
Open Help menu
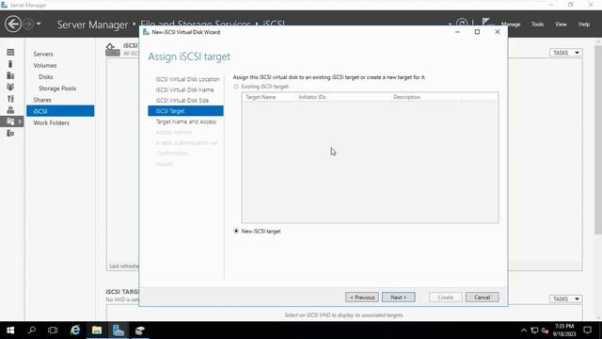[584, 24]
